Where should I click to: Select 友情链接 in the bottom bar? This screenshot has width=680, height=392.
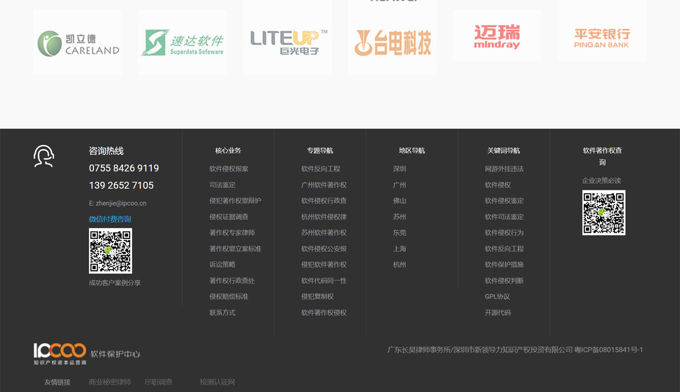57,382
